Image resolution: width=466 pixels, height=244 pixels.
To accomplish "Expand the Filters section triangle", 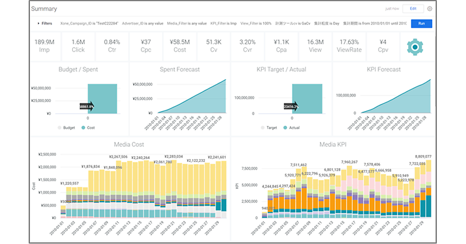I will (x=38, y=24).
